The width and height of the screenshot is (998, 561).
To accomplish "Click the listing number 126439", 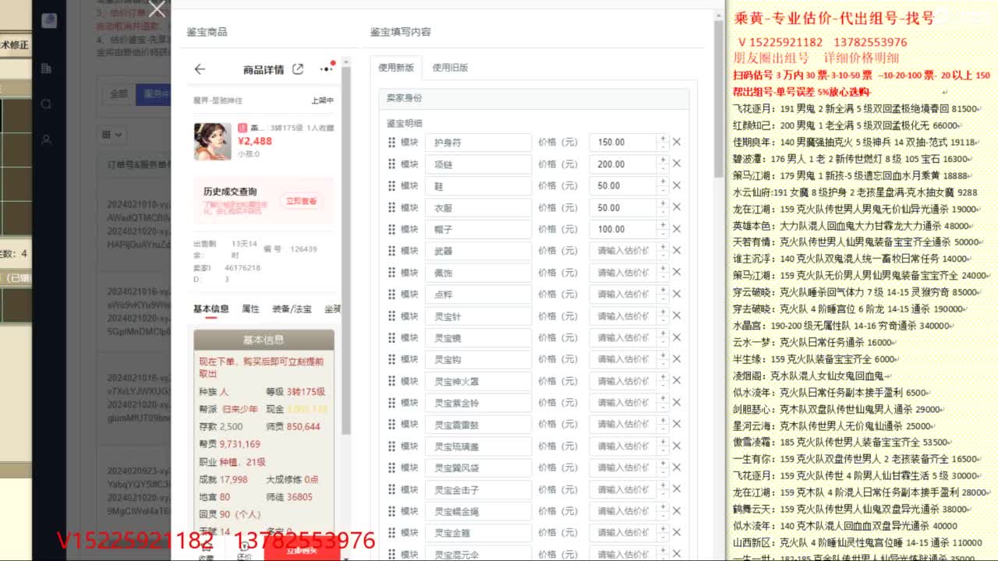I will (x=303, y=249).
